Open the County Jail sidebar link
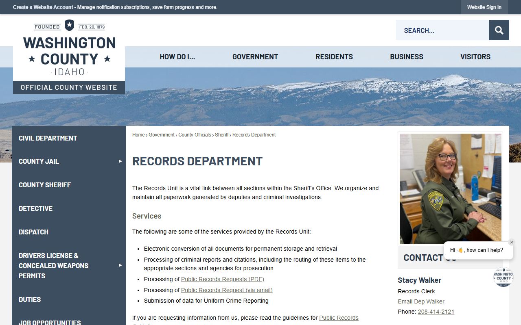521x325 pixels. (x=39, y=161)
